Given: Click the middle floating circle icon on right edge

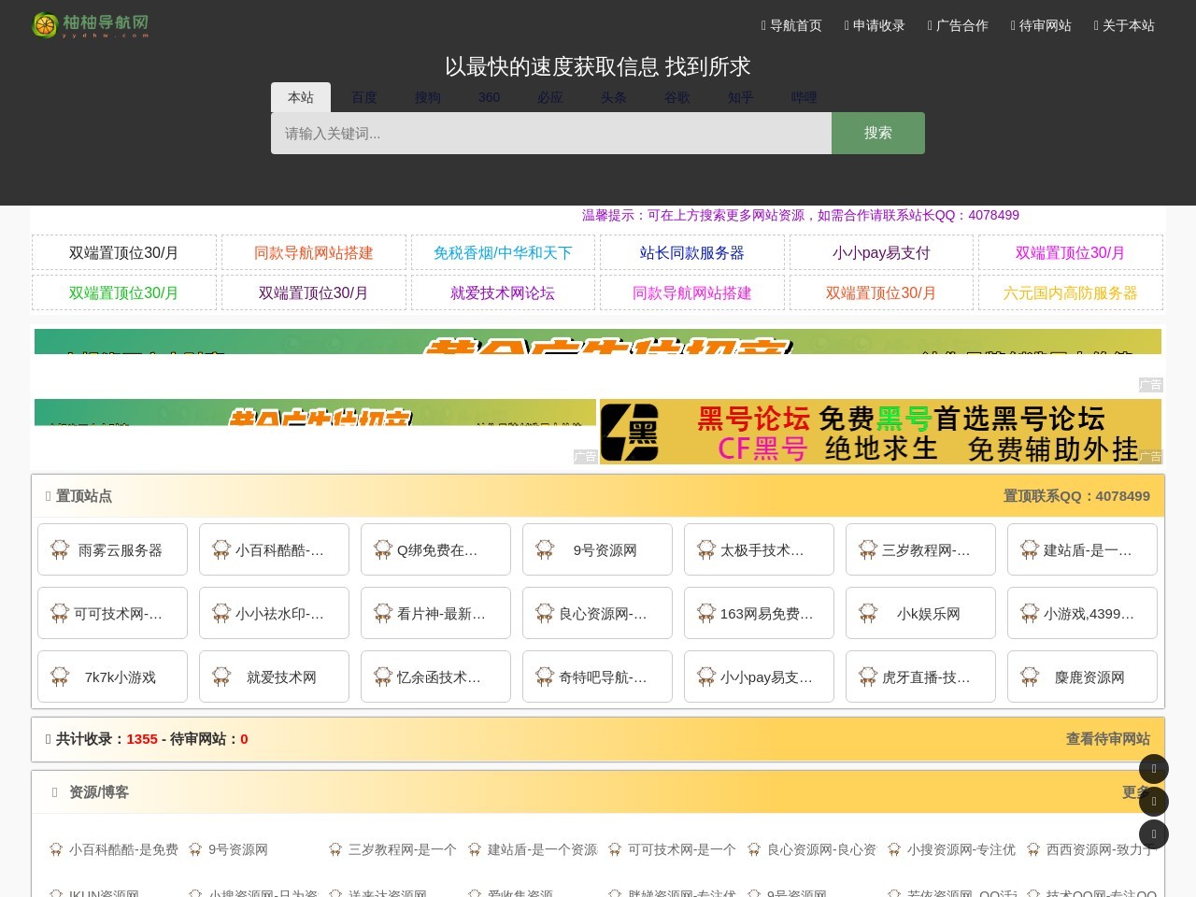Looking at the screenshot, I should point(1154,802).
